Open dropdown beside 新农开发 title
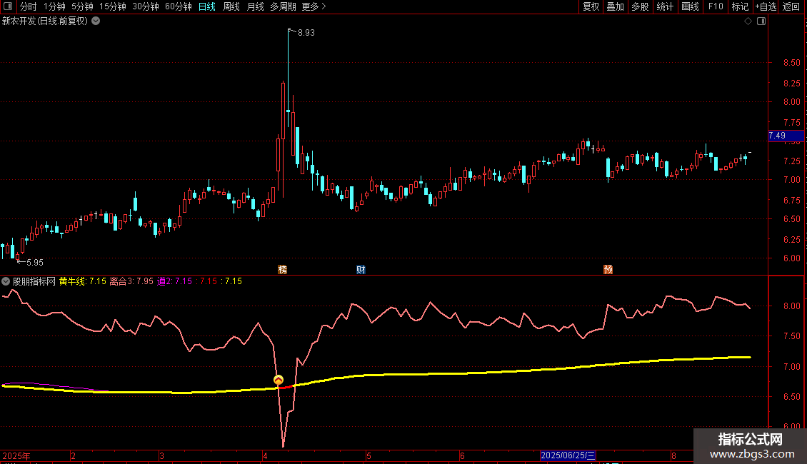 tap(96, 21)
